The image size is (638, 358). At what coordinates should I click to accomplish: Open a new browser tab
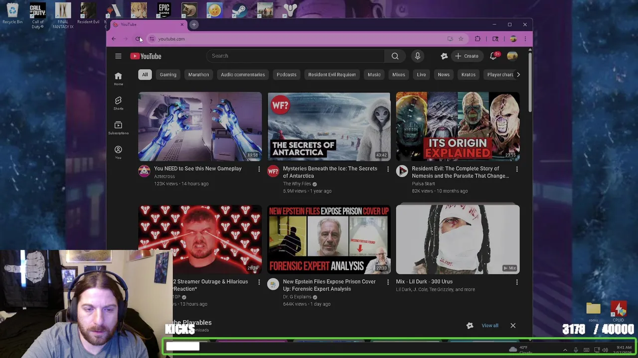point(194,24)
